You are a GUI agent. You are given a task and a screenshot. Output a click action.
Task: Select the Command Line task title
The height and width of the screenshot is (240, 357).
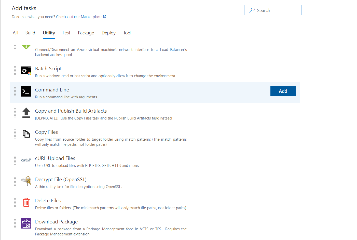52,90
